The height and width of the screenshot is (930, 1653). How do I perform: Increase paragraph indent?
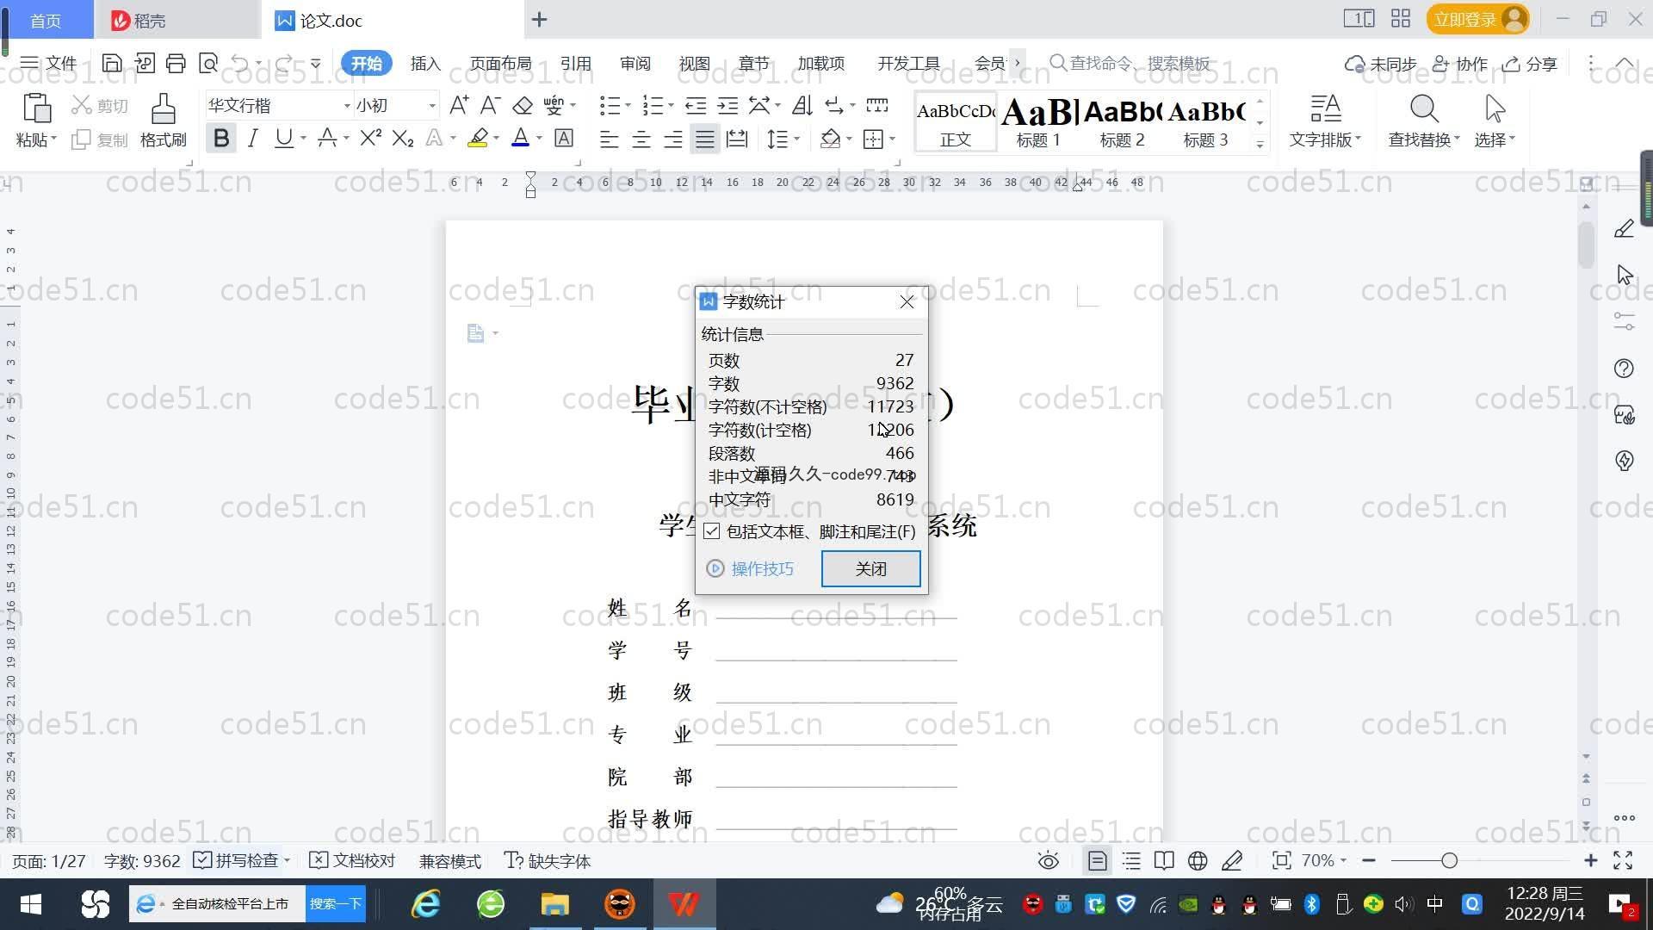[728, 105]
